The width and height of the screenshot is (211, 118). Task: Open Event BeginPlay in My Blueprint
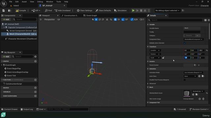click(x=14, y=69)
